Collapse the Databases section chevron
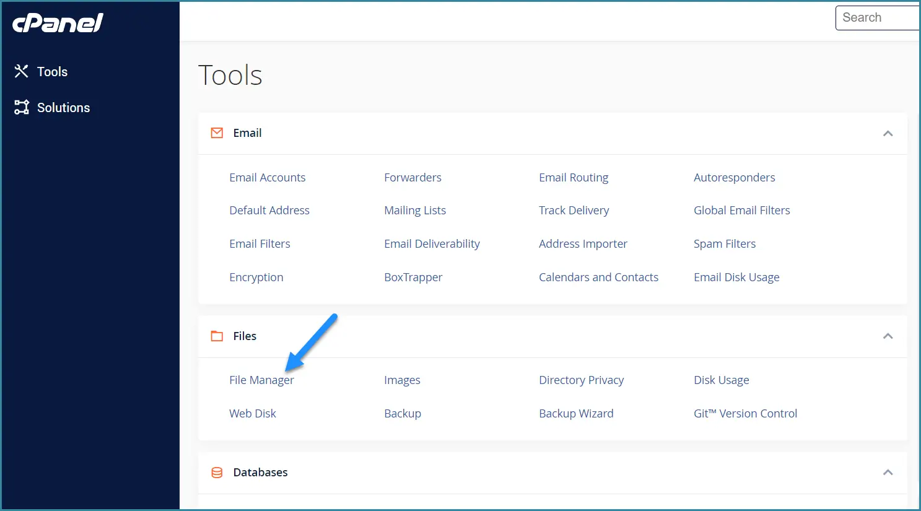Viewport: 921px width, 511px height. tap(888, 473)
